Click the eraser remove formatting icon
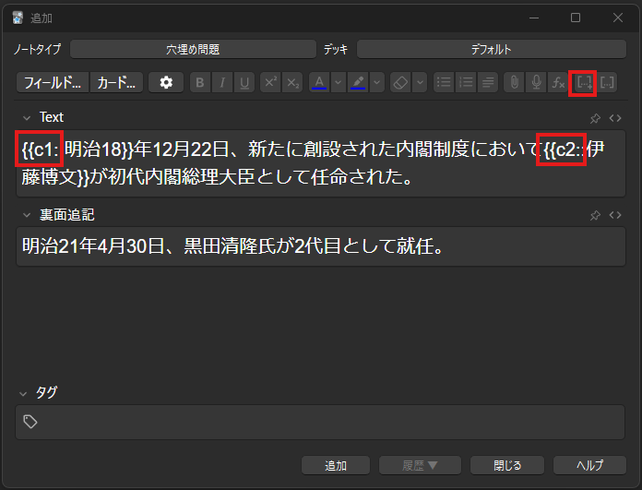The width and height of the screenshot is (642, 490). [x=400, y=82]
